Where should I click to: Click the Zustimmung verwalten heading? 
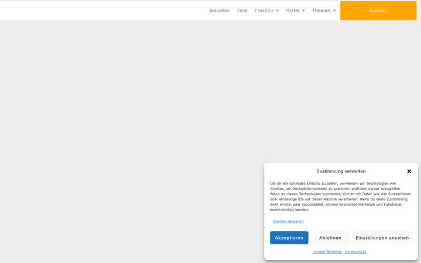coord(341,171)
